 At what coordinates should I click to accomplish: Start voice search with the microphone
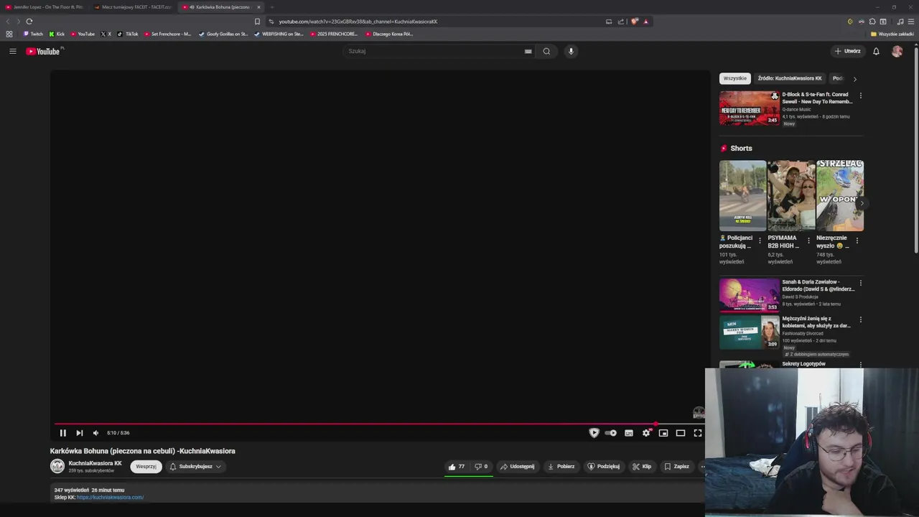(x=571, y=51)
